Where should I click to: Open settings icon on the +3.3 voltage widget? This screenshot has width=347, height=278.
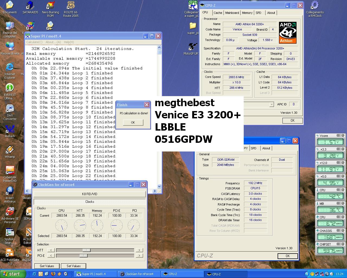(x=339, y=149)
